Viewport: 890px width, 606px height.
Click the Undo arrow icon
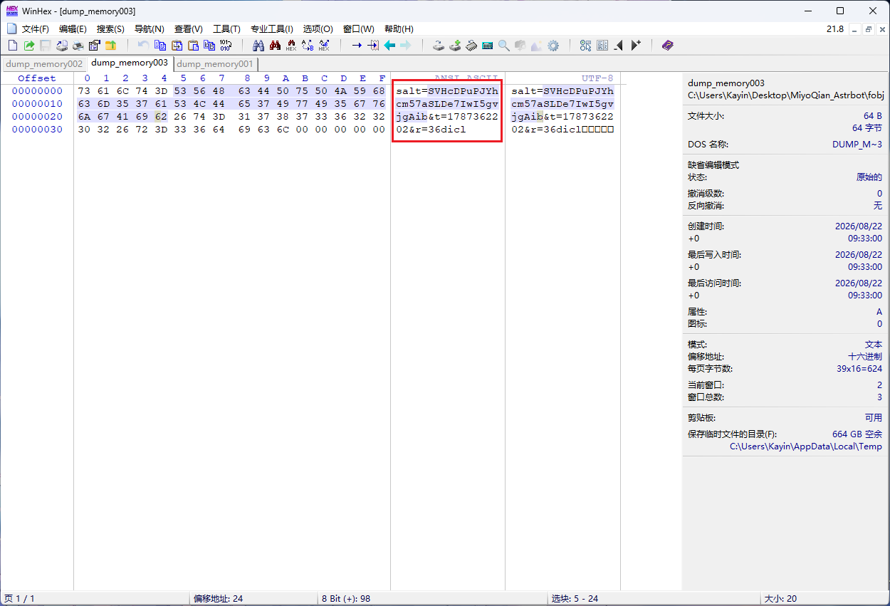click(x=143, y=46)
